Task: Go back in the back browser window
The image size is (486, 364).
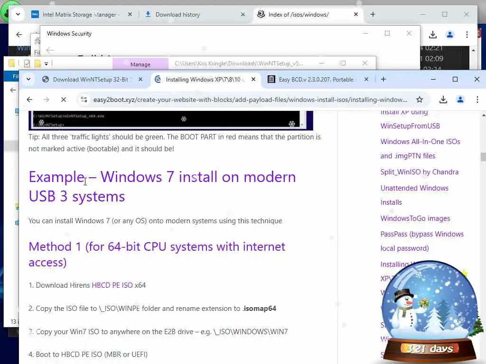Action: coord(19,35)
